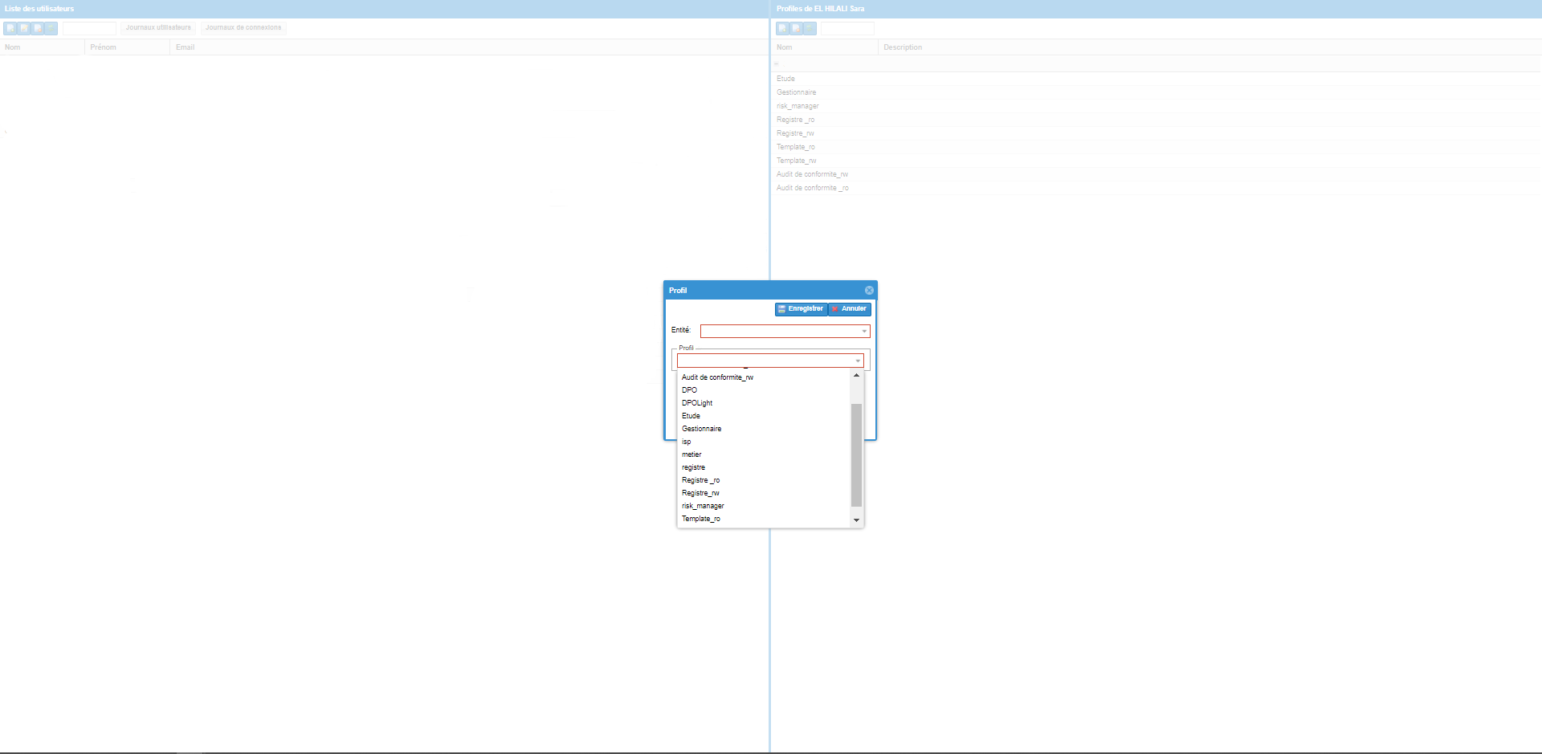
Task: Click the users list search field
Action: (89, 28)
